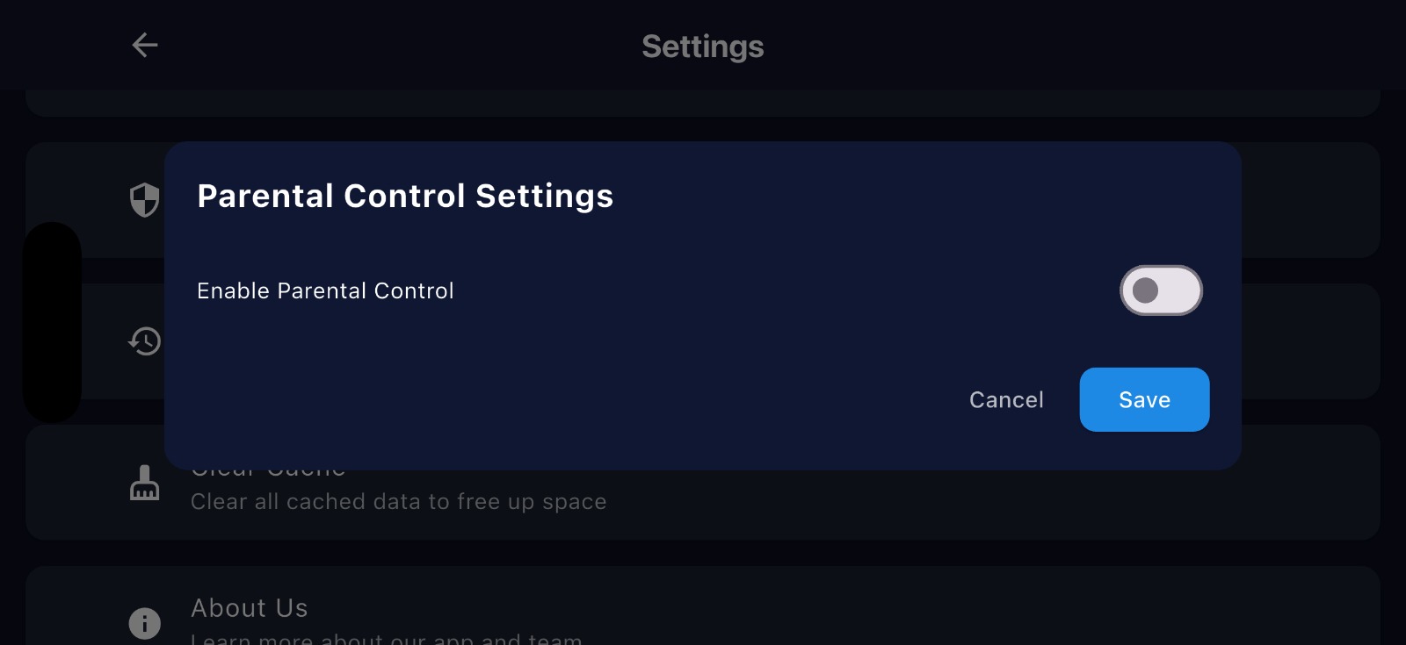Click the Enable Parental Control label
1406x645 pixels.
tap(325, 290)
